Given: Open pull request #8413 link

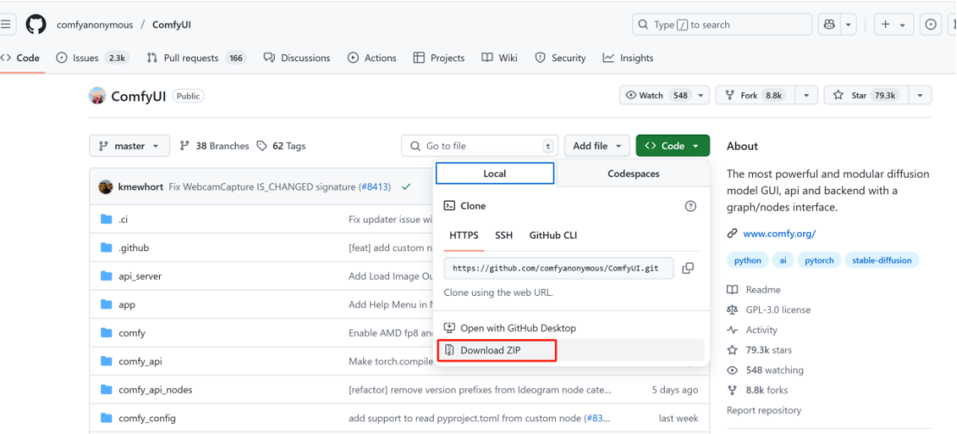Looking at the screenshot, I should coord(374,186).
